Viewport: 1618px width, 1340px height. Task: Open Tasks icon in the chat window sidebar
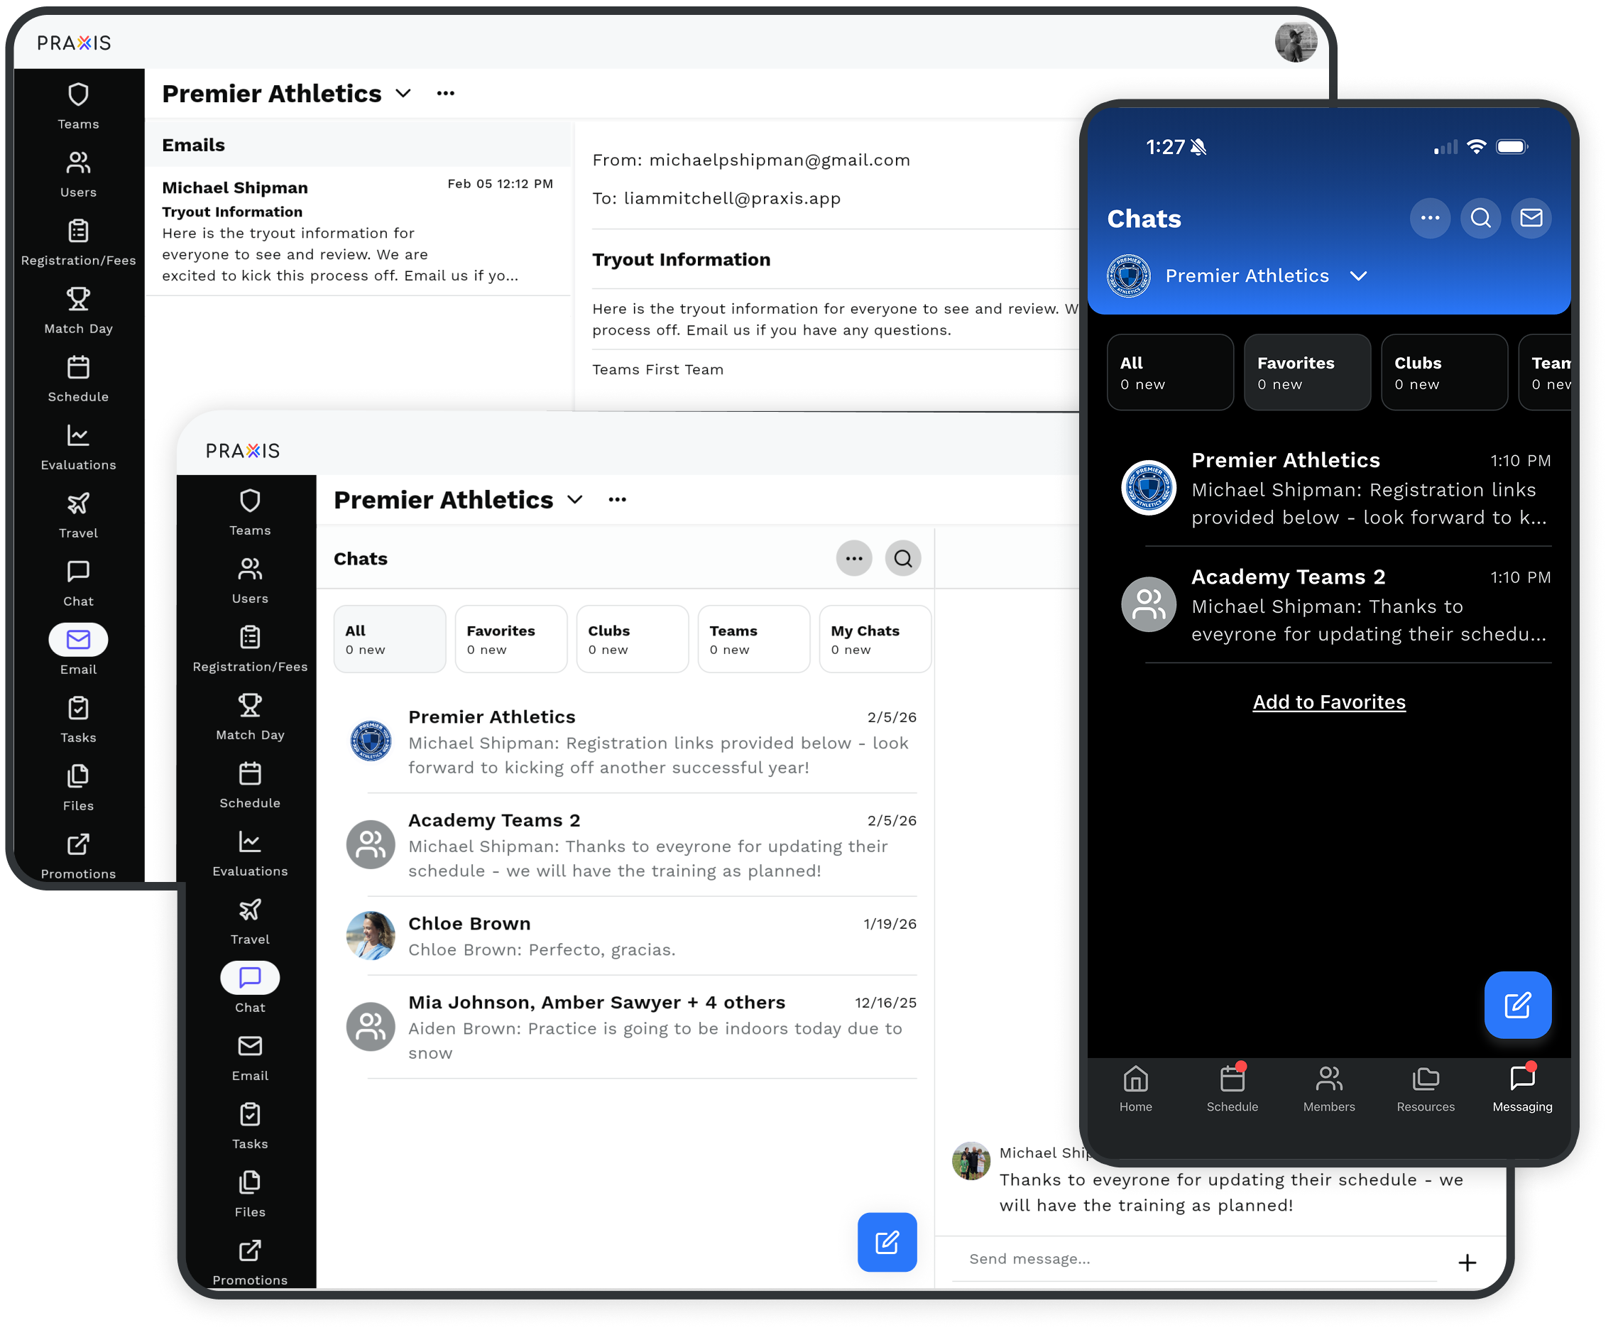point(250,1115)
